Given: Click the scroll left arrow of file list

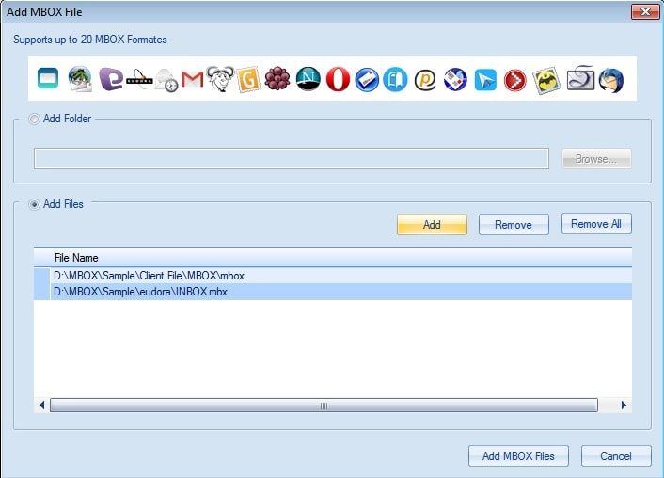Looking at the screenshot, I should point(41,406).
